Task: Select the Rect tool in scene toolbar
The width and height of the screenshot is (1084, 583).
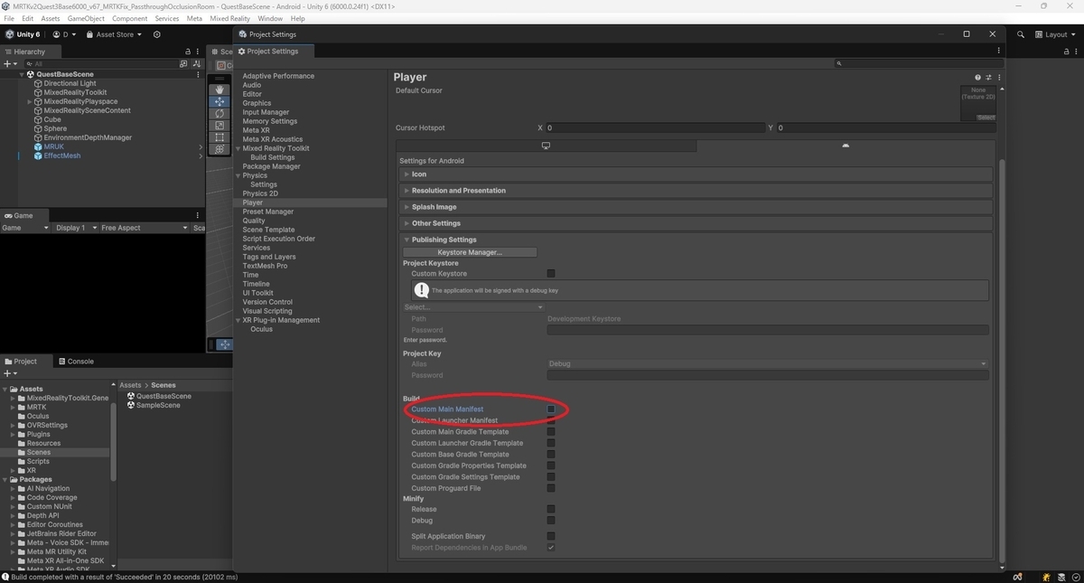Action: [x=220, y=137]
